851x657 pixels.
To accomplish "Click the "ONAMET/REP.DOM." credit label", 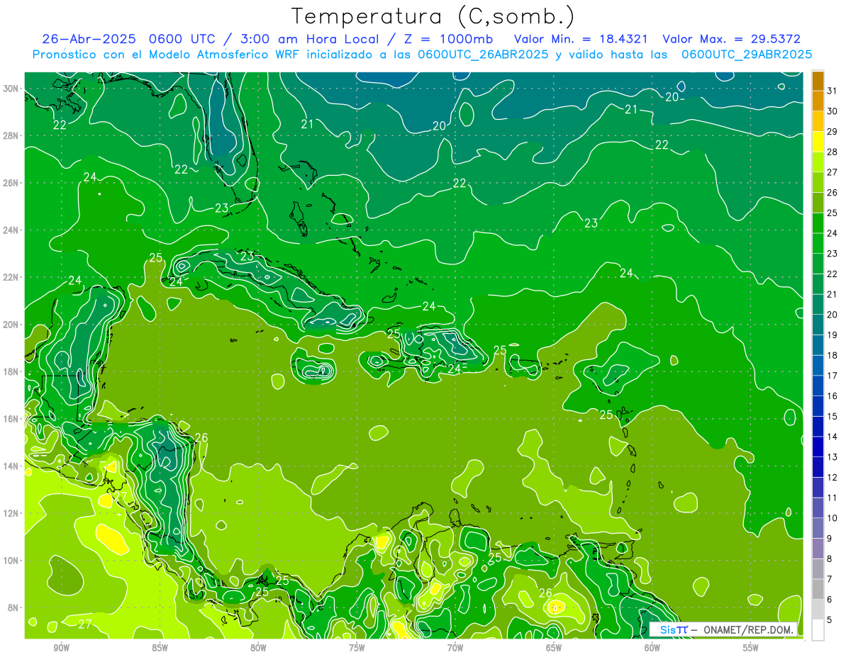I will click(x=748, y=629).
